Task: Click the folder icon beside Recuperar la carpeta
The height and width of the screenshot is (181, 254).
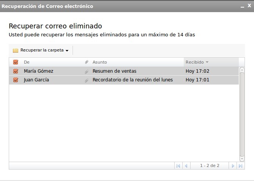Action: (16, 50)
